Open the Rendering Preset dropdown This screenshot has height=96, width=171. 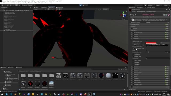[x=158, y=22]
